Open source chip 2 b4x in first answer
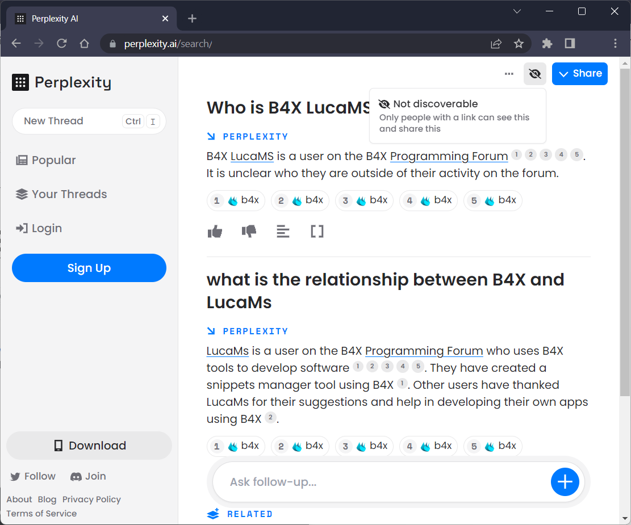This screenshot has height=525, width=631. pyautogui.click(x=300, y=200)
